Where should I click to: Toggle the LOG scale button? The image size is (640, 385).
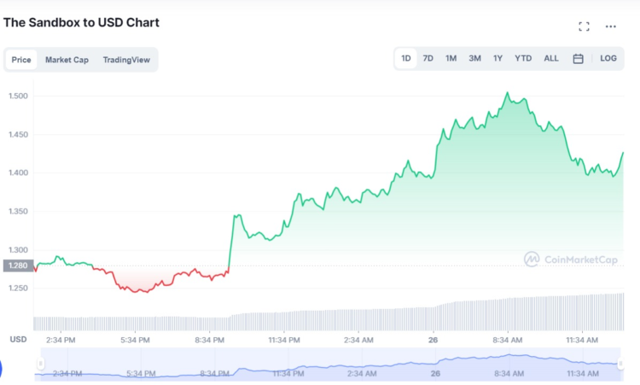(608, 58)
